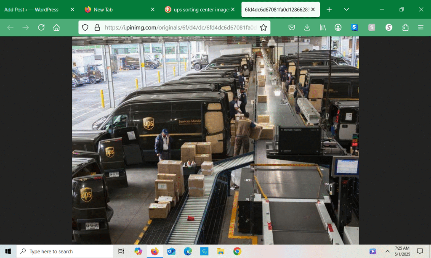Close the Firefox window
Screen dimensions: 431x258
421,10
